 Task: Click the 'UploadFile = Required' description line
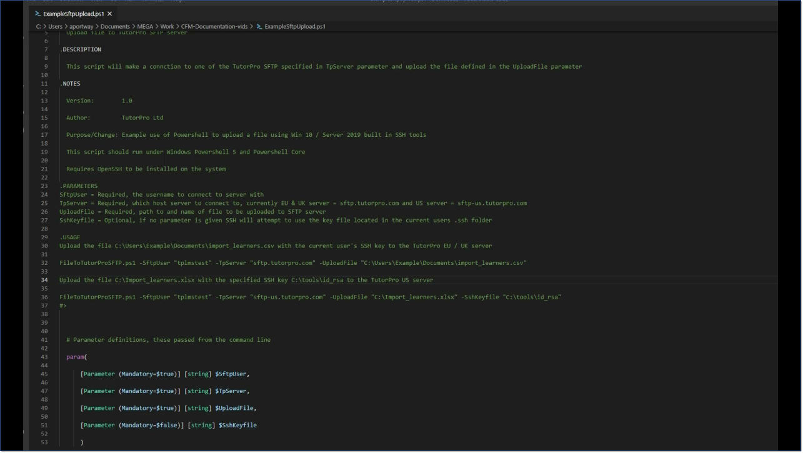pos(192,212)
